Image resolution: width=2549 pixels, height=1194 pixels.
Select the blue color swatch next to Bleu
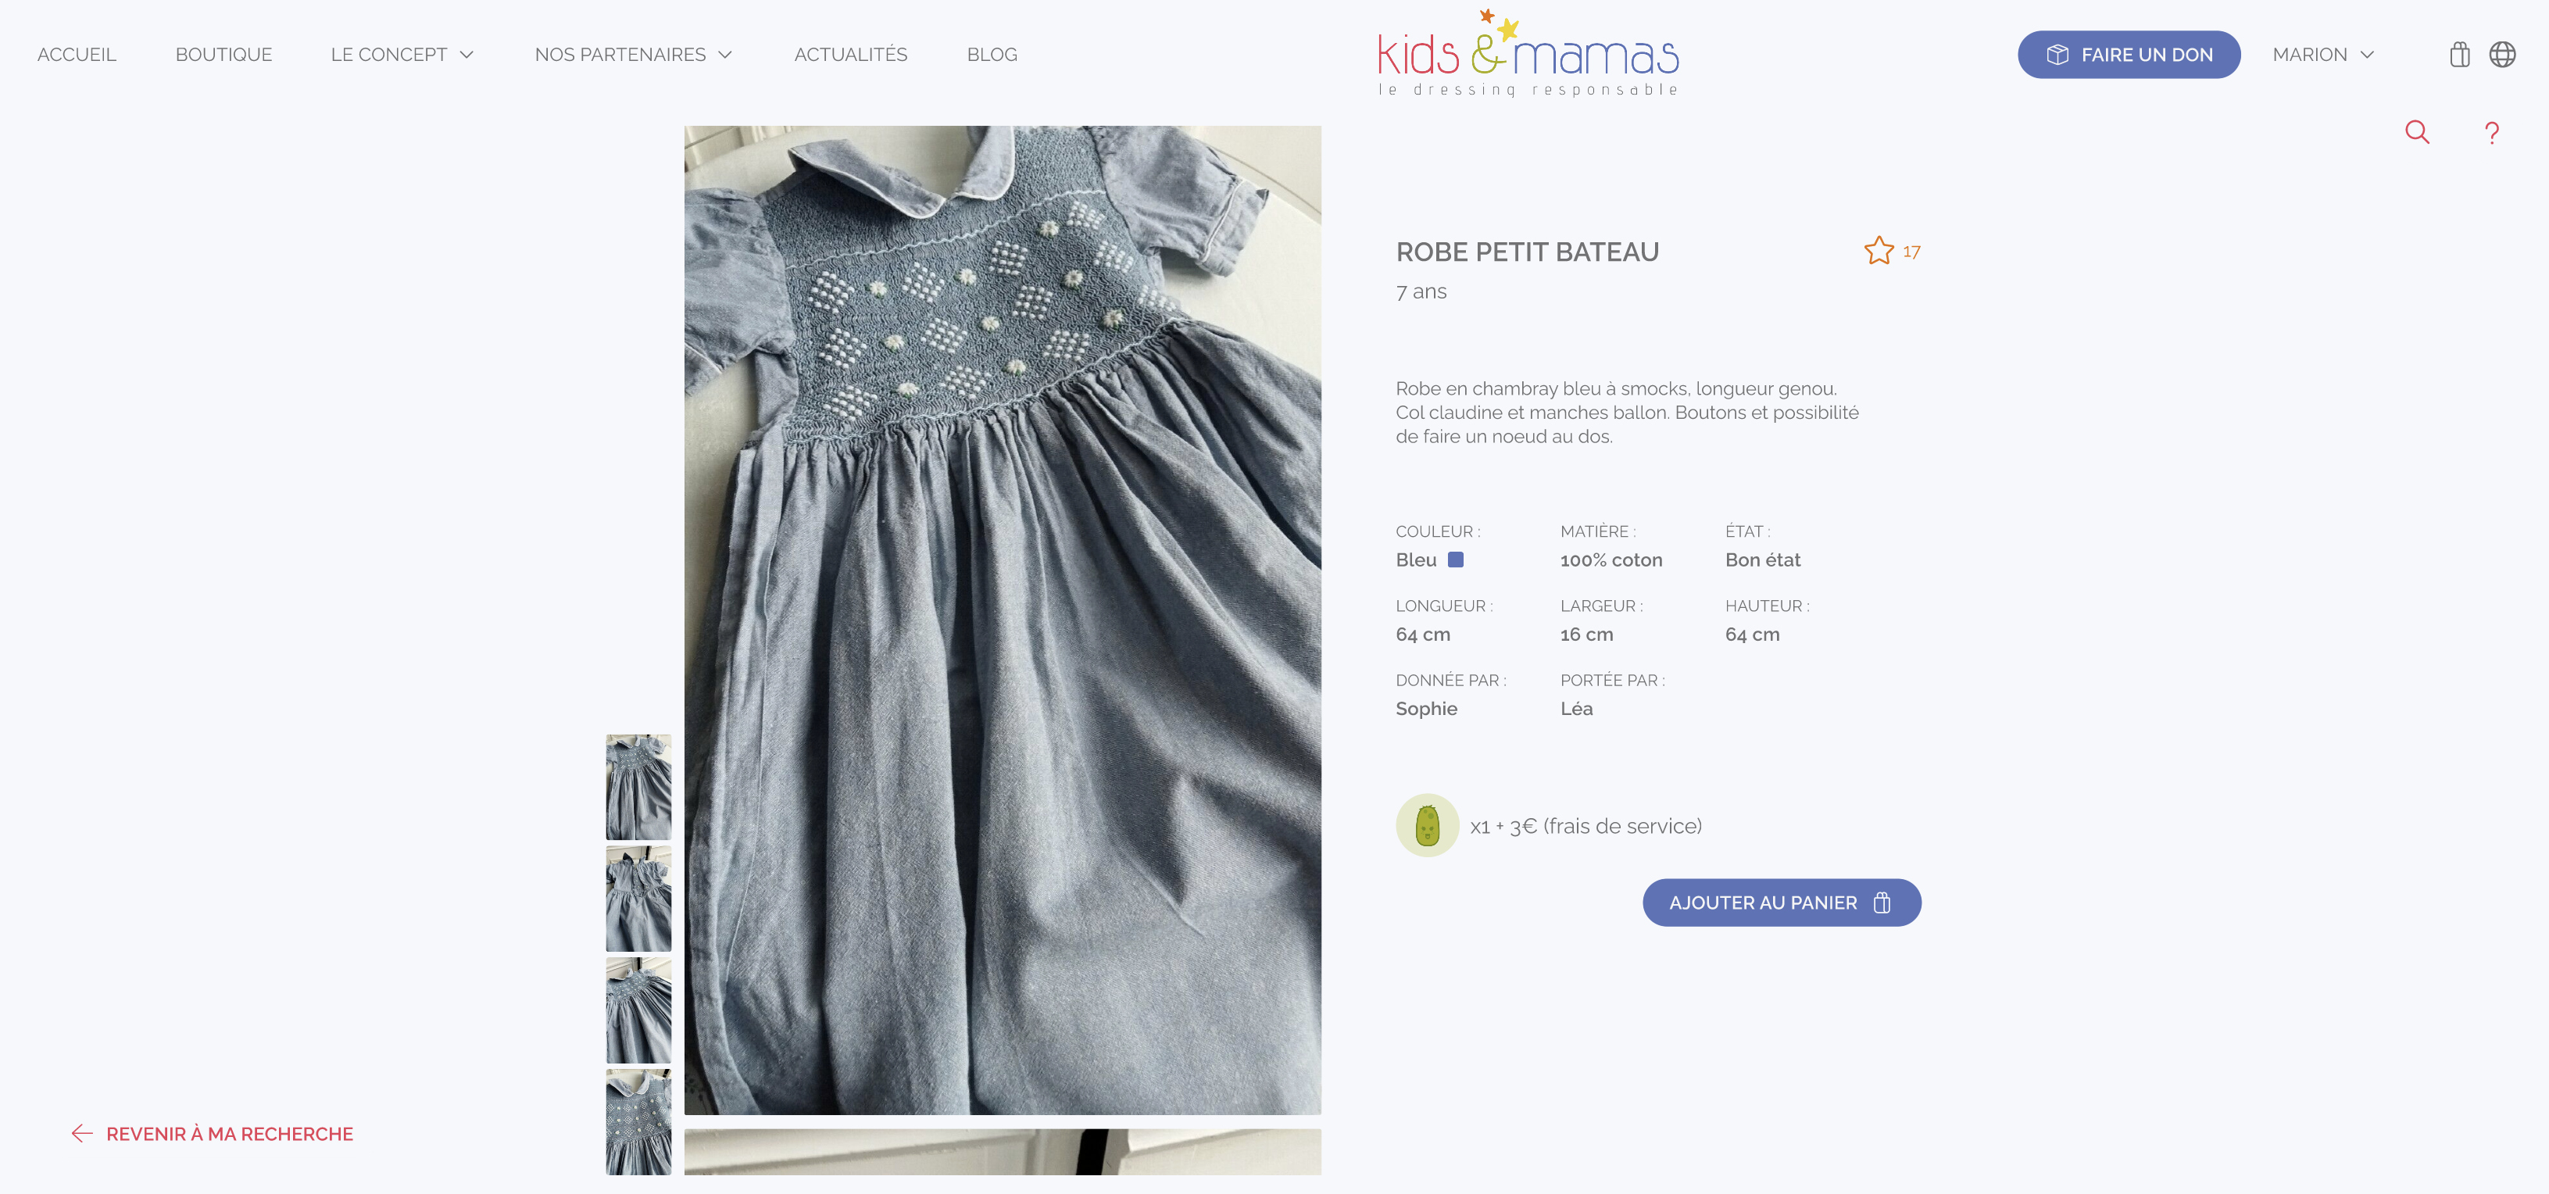pyautogui.click(x=1456, y=559)
